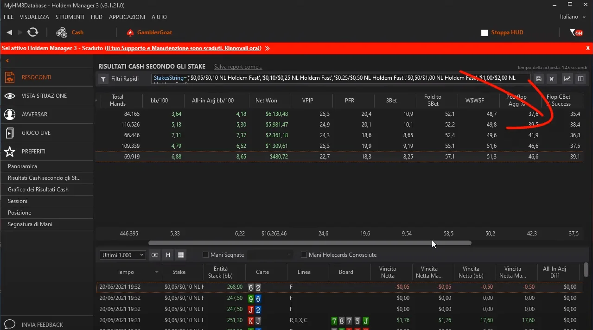Collapse the left sidebar chevron
Screen dimensions: 593x330
point(7,61)
